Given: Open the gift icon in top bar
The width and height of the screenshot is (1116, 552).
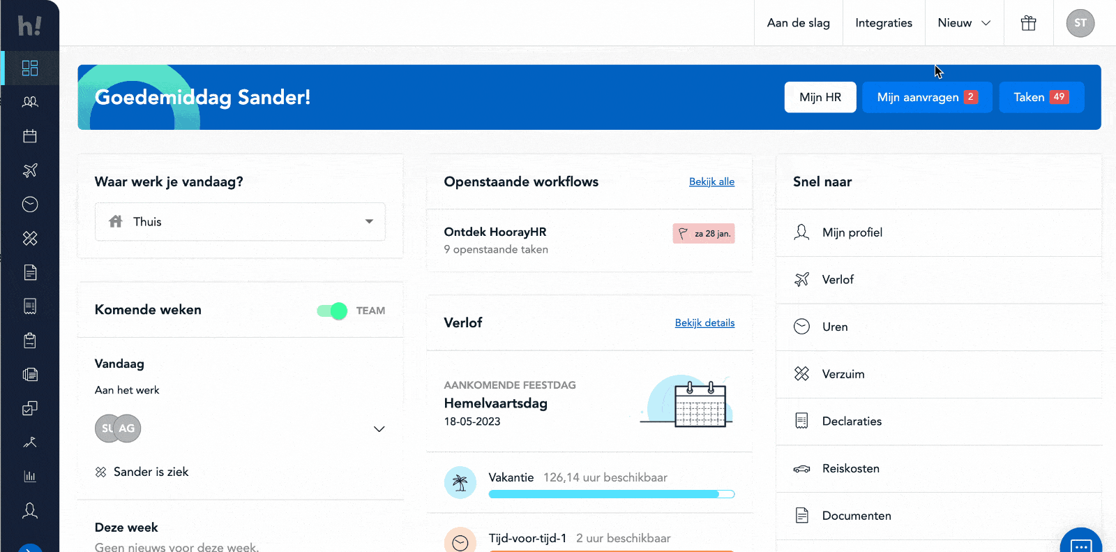Looking at the screenshot, I should 1028,23.
